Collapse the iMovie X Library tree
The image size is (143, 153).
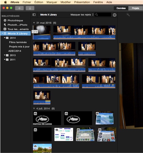coord(2,33)
